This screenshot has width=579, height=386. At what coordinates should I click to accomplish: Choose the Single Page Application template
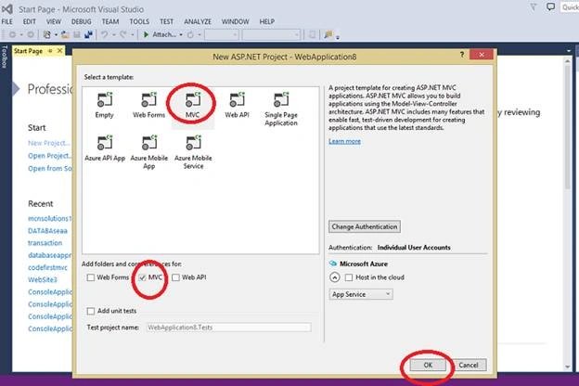tap(281, 109)
